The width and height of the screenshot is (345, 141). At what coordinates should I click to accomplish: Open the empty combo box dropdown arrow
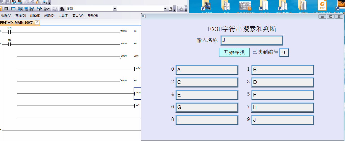(x=165, y=9)
